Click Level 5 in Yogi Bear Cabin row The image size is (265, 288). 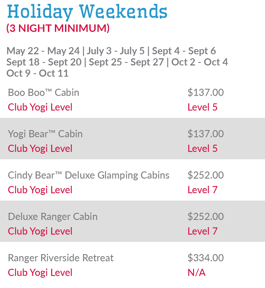coord(202,149)
